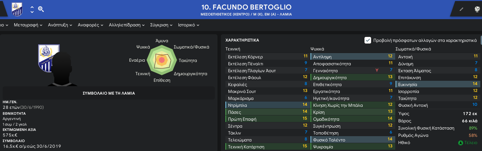Viewport: 482px width, 151px height.
Task: Click the attribute polygon radar chart
Action: coord(162,60)
